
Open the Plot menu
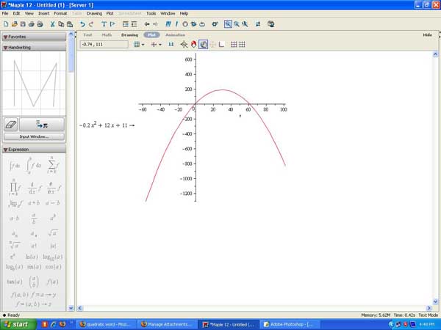tap(110, 13)
